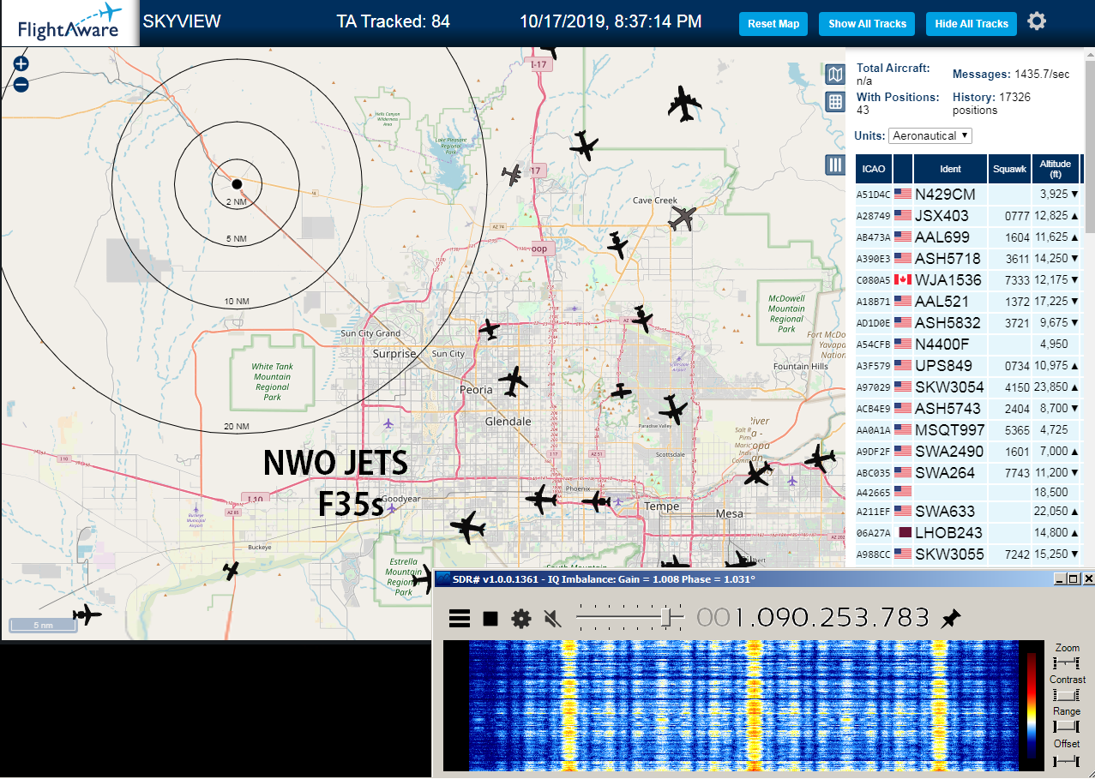Select the N4400F aircraft row
The image size is (1095, 779).
(x=969, y=345)
